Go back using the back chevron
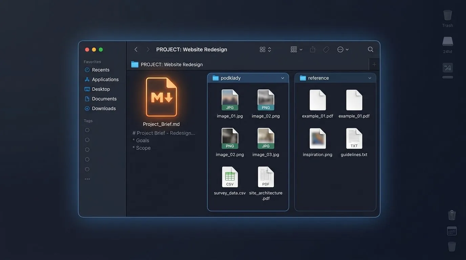 136,49
